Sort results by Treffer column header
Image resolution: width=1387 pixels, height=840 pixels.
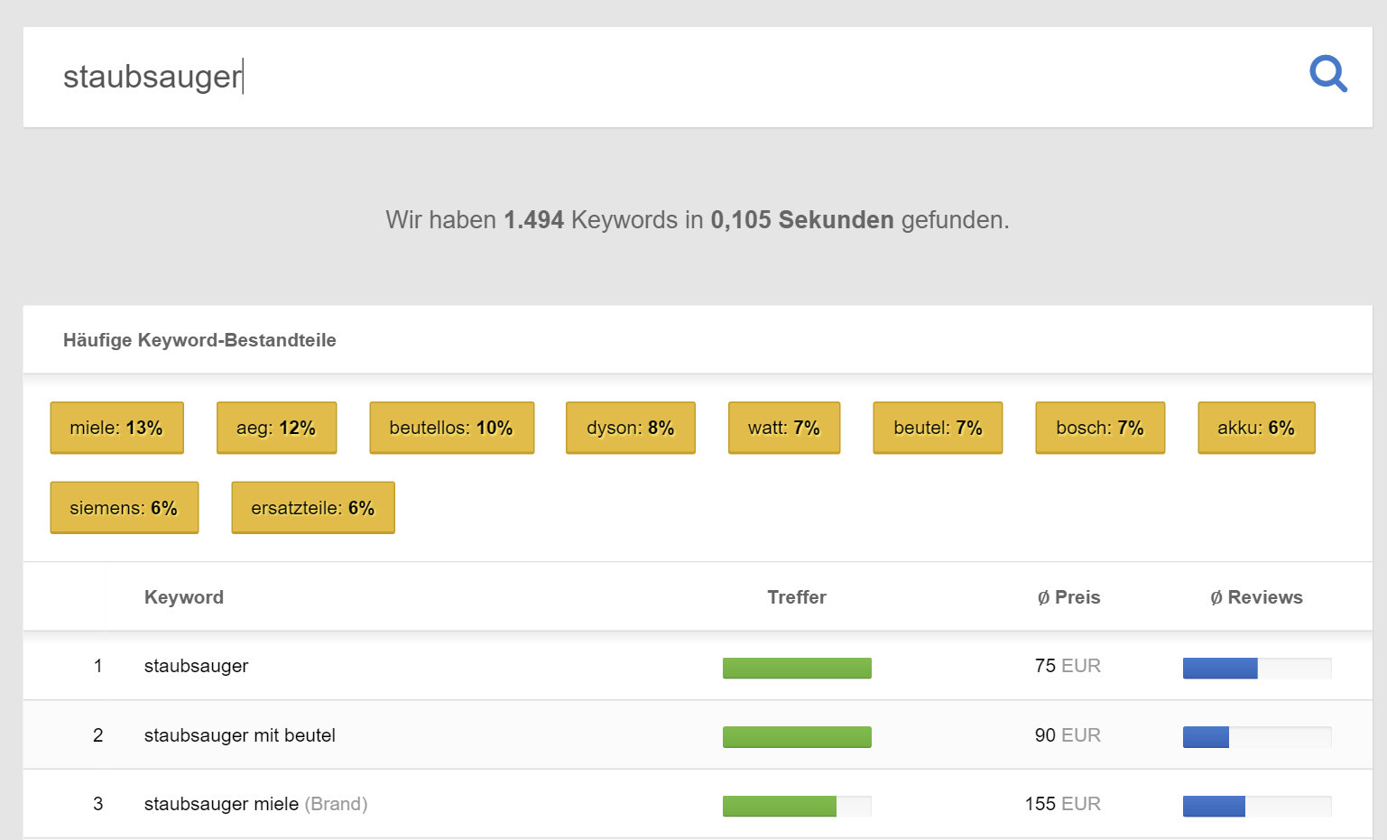(796, 597)
